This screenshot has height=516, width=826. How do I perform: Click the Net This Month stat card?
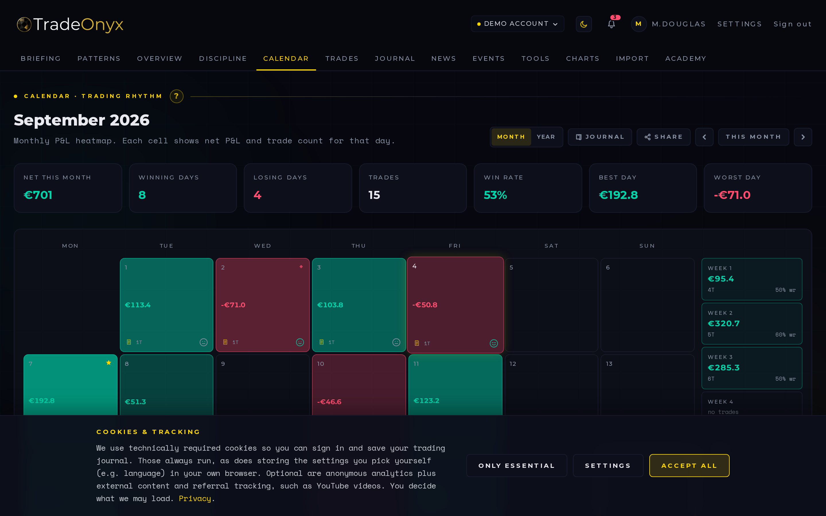[x=68, y=188]
